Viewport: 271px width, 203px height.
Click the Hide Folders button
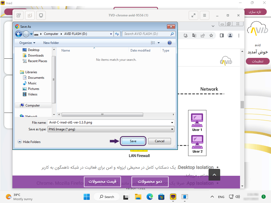click(x=29, y=142)
